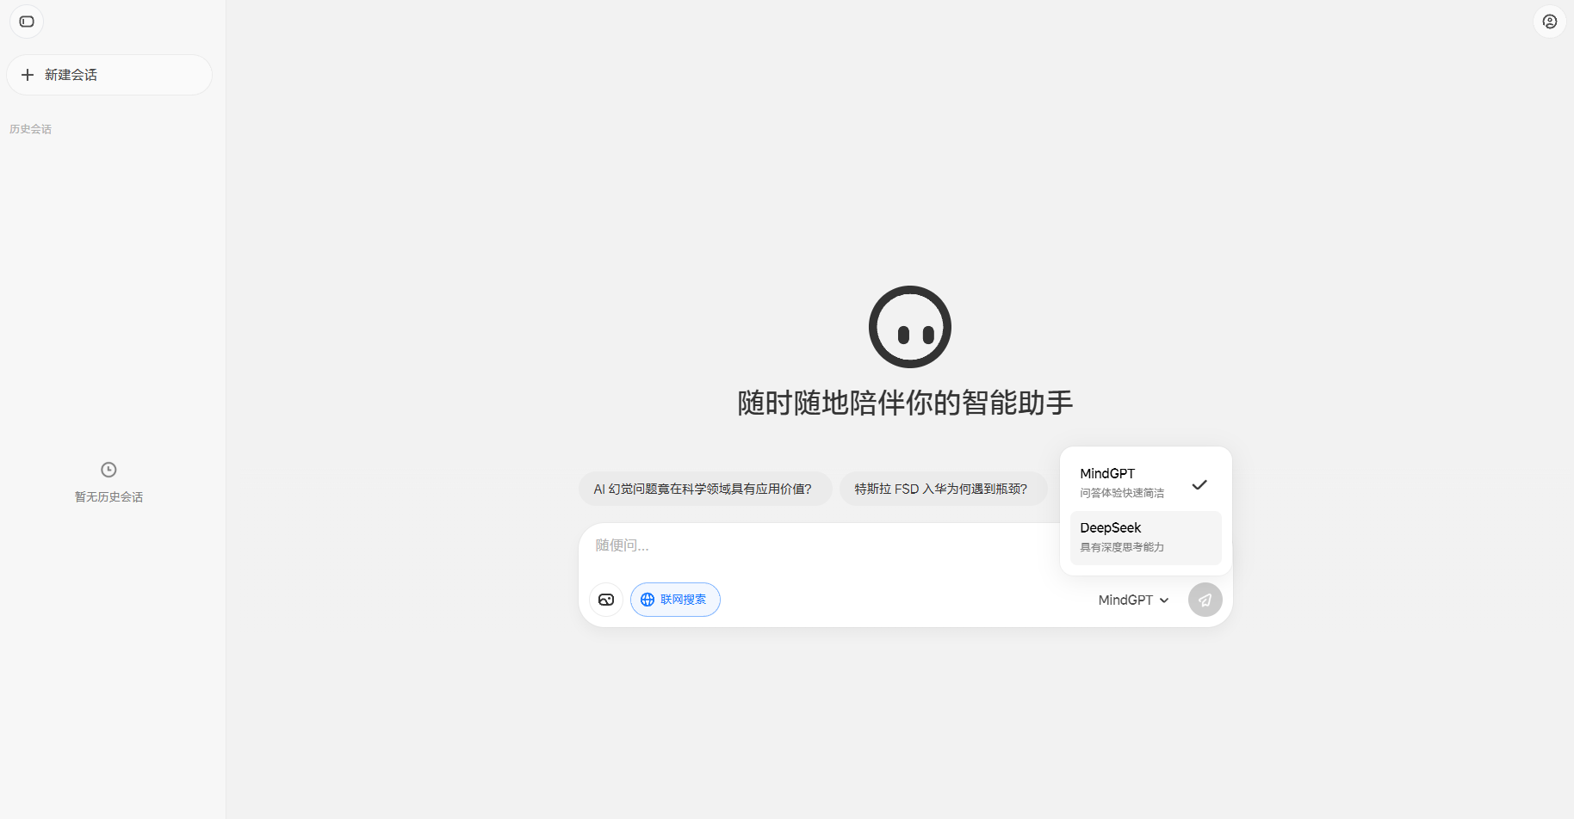The width and height of the screenshot is (1574, 819).
Task: Click the clock icon above 暂无历史会话
Action: point(108,470)
